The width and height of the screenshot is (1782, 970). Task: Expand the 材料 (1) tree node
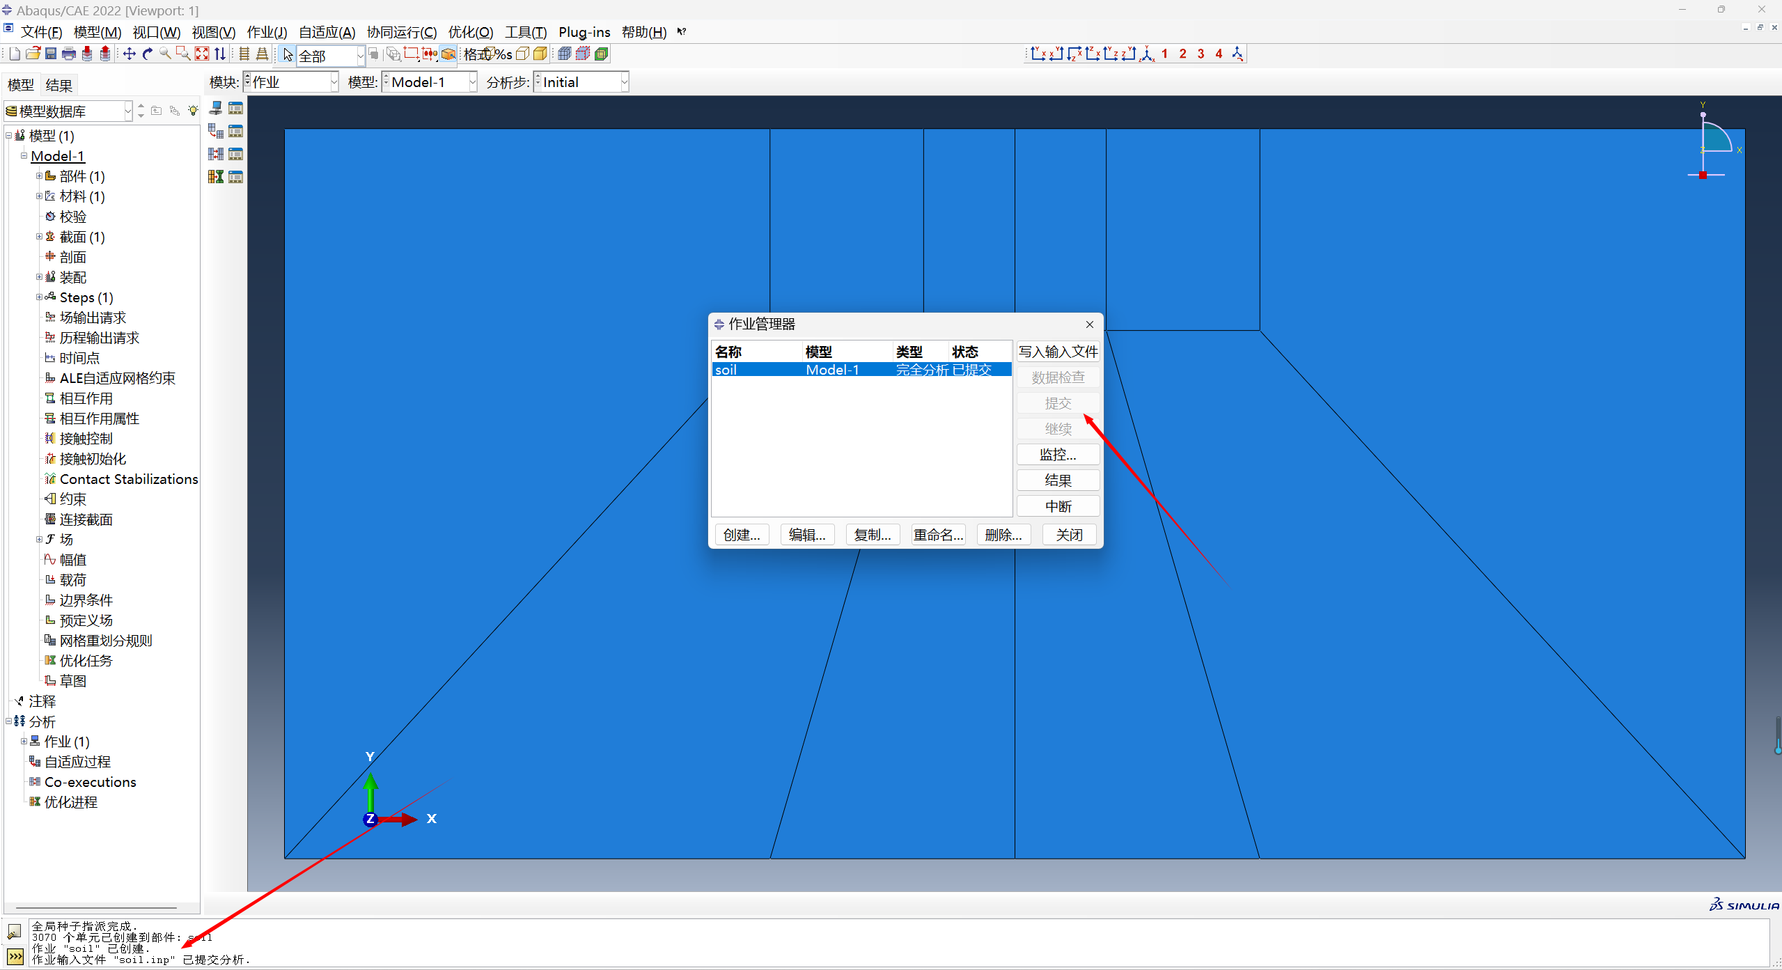coord(39,196)
